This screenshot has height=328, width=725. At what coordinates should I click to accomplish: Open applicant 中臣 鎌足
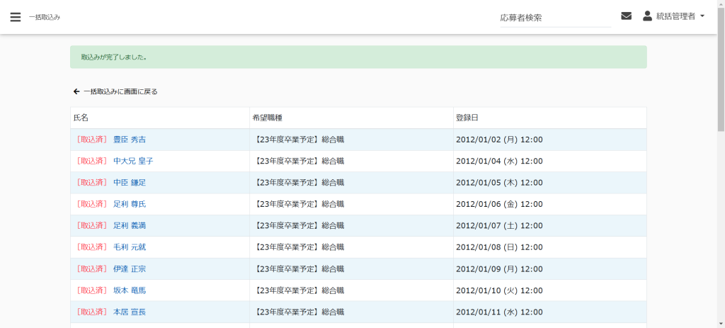(130, 183)
